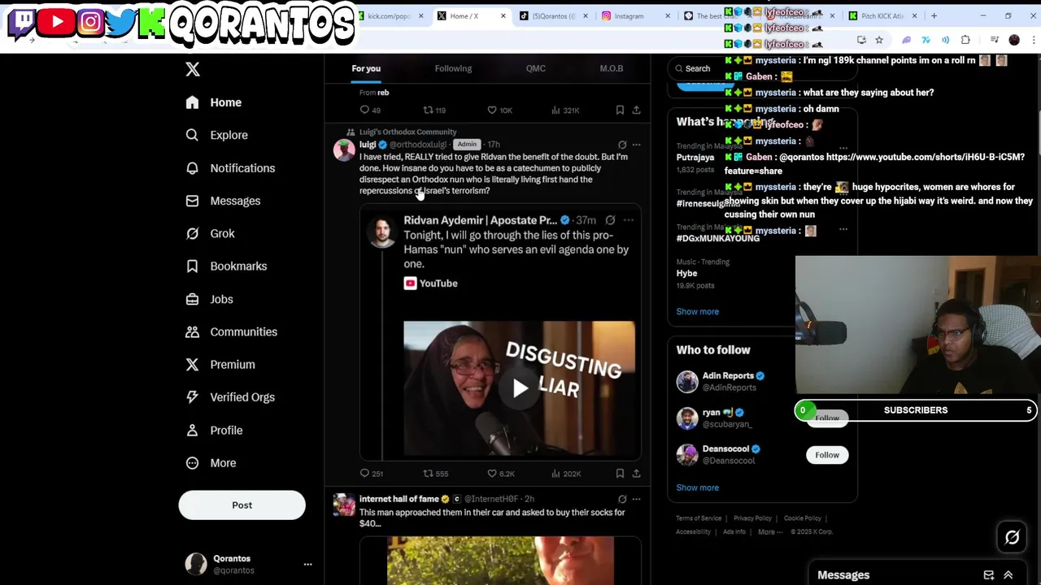This screenshot has width=1041, height=585.
Task: Open Notifications via the bell icon
Action: tap(192, 168)
